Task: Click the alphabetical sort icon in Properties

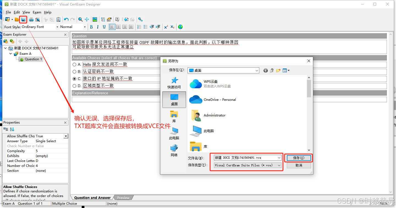Action: tap(12, 129)
